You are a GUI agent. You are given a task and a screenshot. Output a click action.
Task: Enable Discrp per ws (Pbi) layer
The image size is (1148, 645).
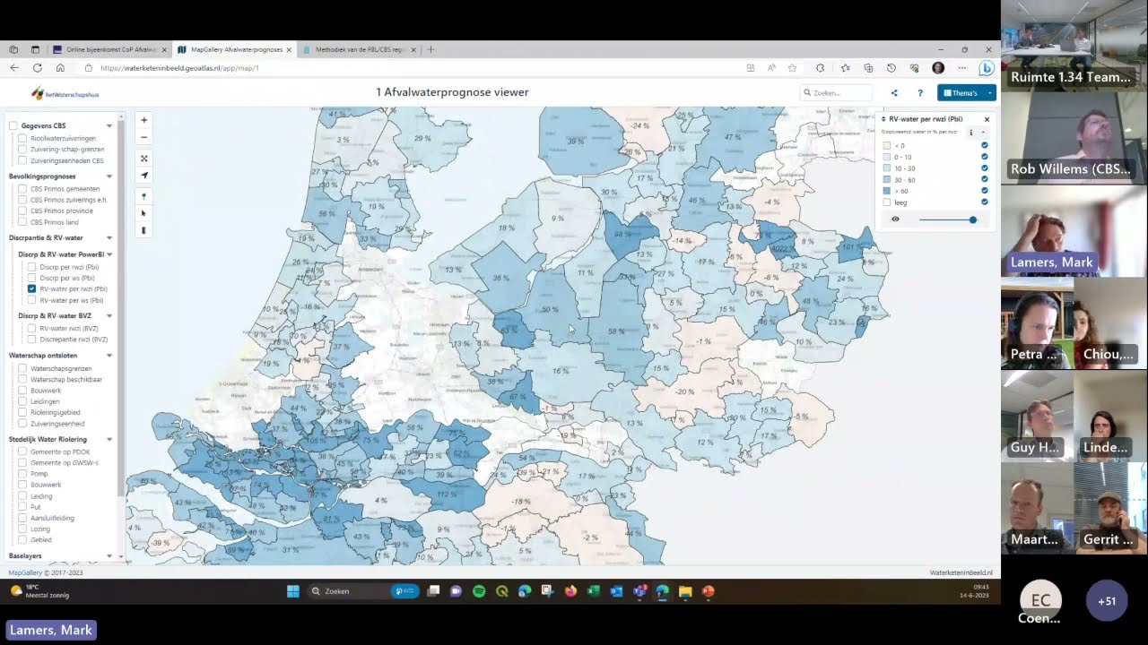(31, 278)
